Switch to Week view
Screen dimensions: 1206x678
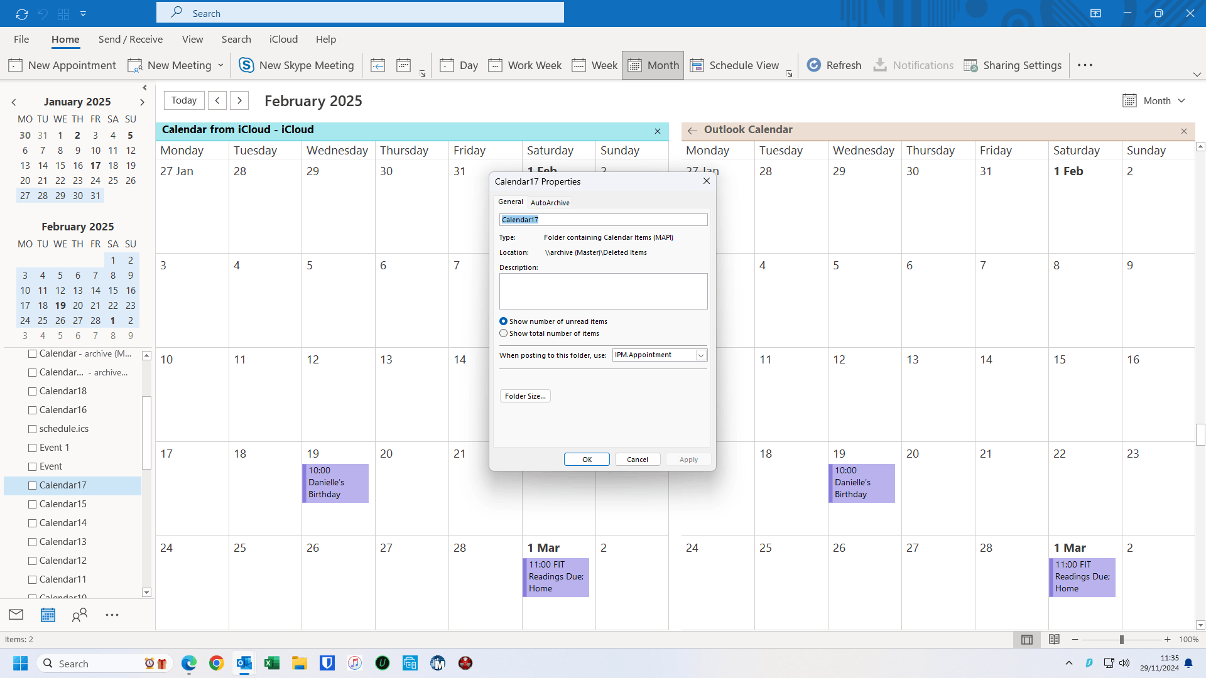coord(595,65)
